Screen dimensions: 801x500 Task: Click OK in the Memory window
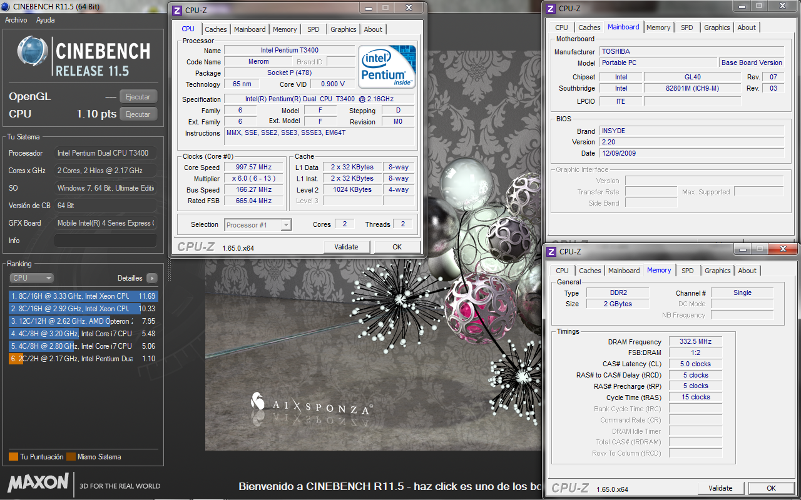click(771, 488)
